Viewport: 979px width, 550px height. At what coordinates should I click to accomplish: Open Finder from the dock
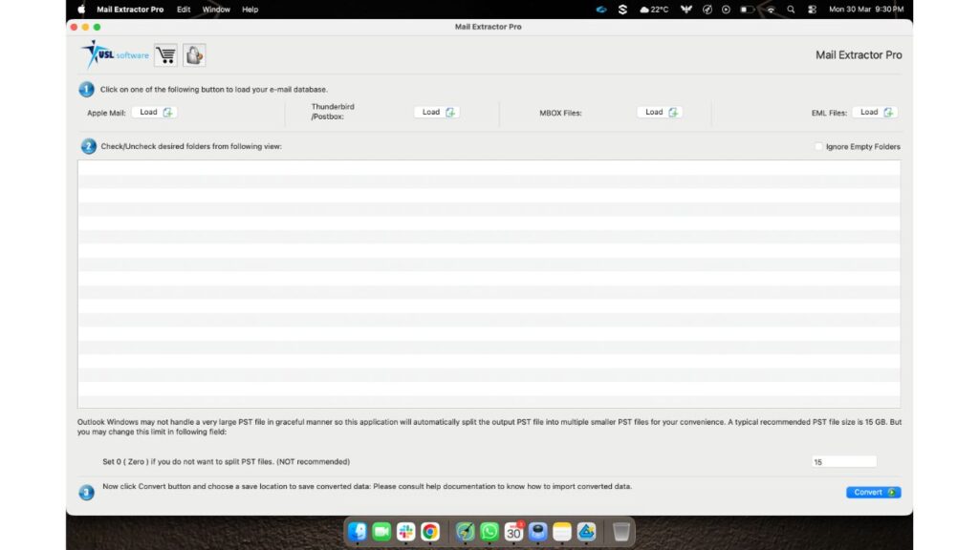pyautogui.click(x=358, y=531)
